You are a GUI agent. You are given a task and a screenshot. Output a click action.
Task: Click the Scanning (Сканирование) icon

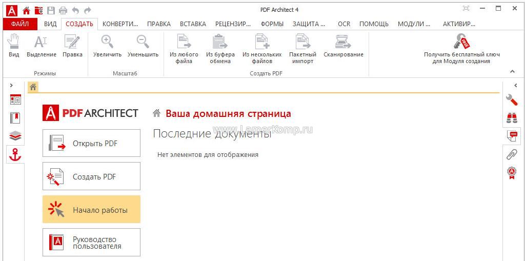pyautogui.click(x=343, y=43)
